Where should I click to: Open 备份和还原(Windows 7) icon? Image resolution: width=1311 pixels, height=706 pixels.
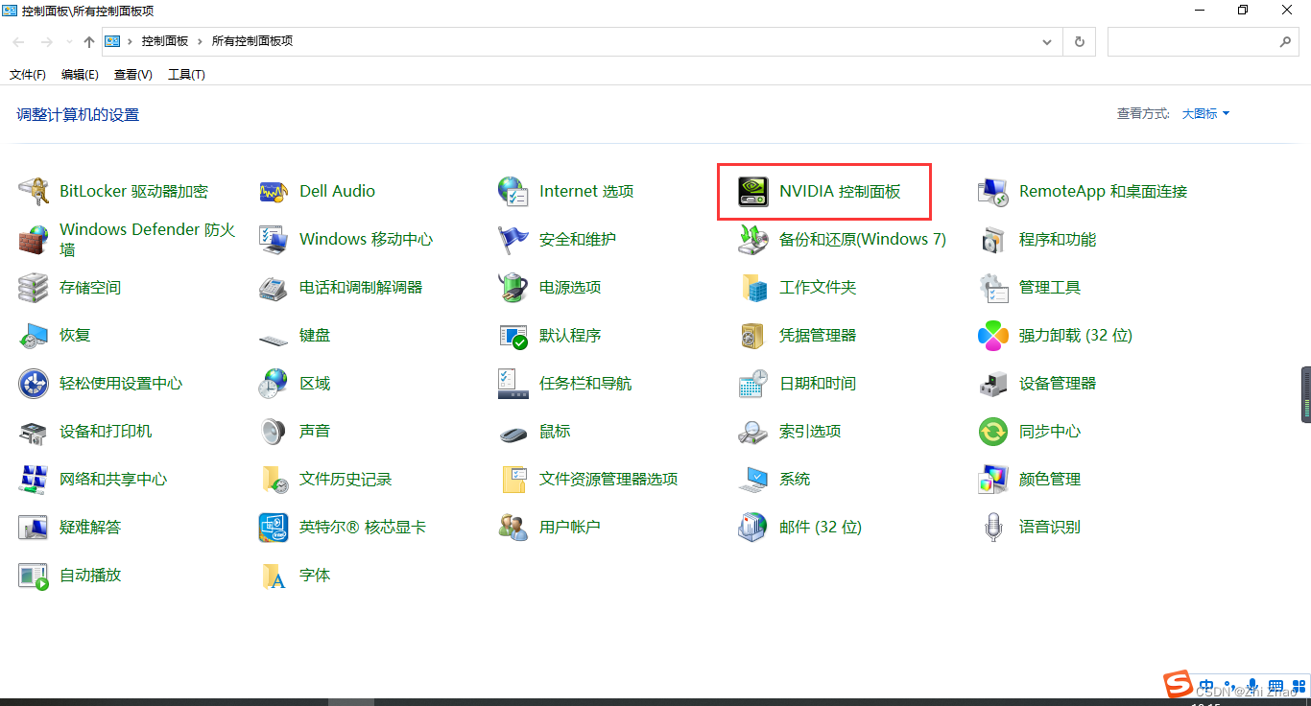(753, 239)
